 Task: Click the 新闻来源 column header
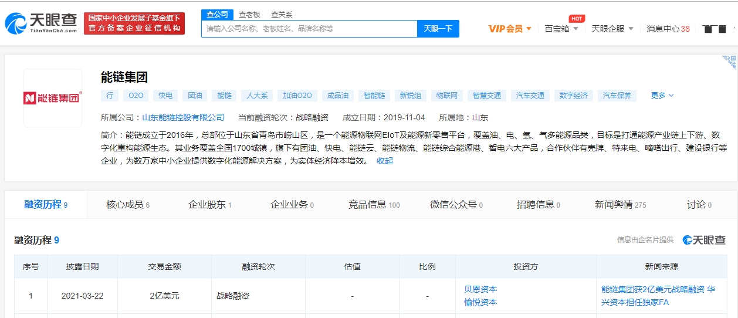point(662,266)
